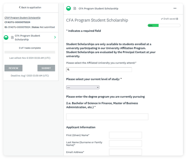Open the current level of study dropdown
Screen dimensions: 187x159
(x=83, y=87)
